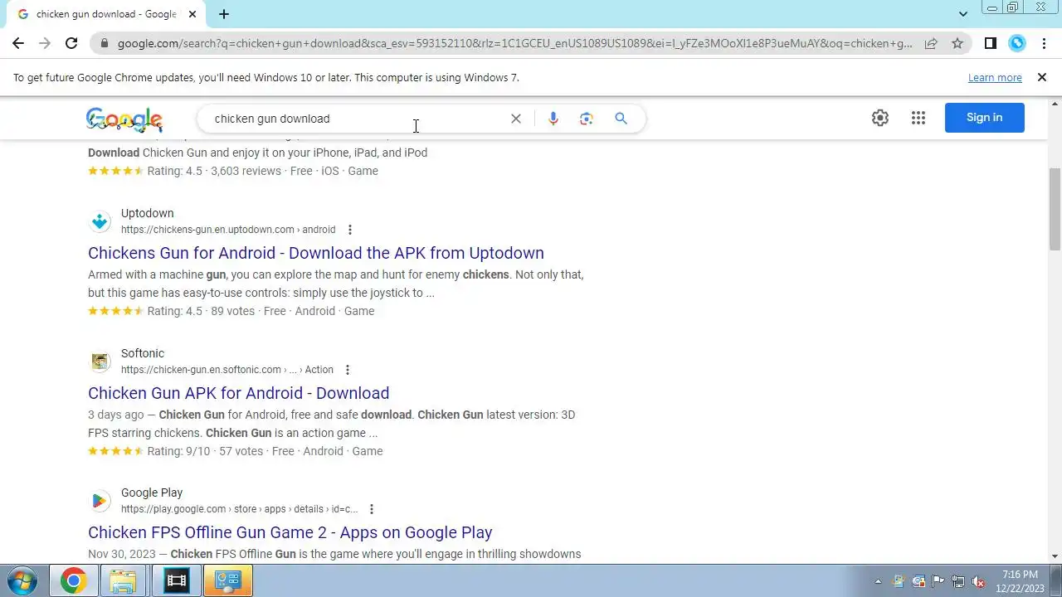
Task: Open more options for Softonic result
Action: (x=348, y=370)
